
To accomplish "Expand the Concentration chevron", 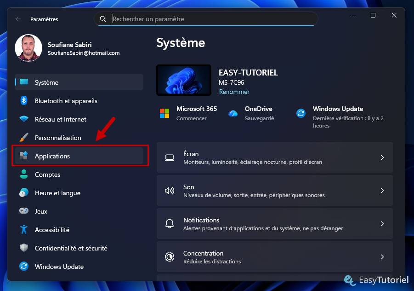I will coord(382,256).
